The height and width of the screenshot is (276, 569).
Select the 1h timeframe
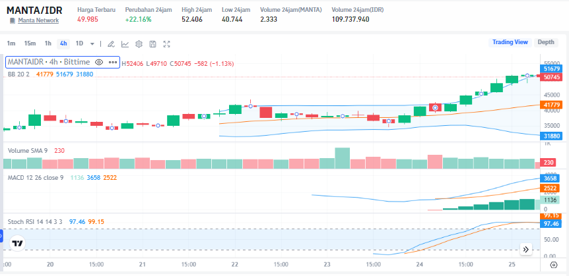coord(48,43)
